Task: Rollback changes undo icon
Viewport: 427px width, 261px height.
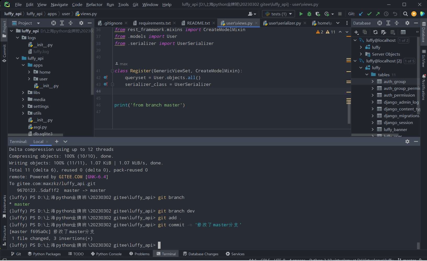Action: [x=395, y=14]
